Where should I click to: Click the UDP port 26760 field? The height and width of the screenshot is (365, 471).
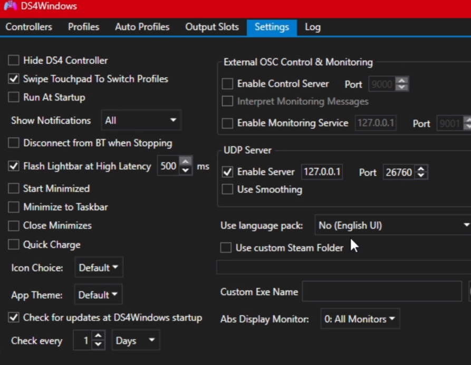coord(399,172)
